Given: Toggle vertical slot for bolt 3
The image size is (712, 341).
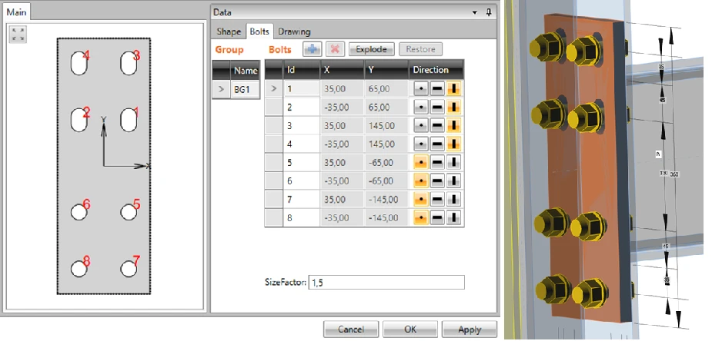Looking at the screenshot, I should [x=453, y=125].
